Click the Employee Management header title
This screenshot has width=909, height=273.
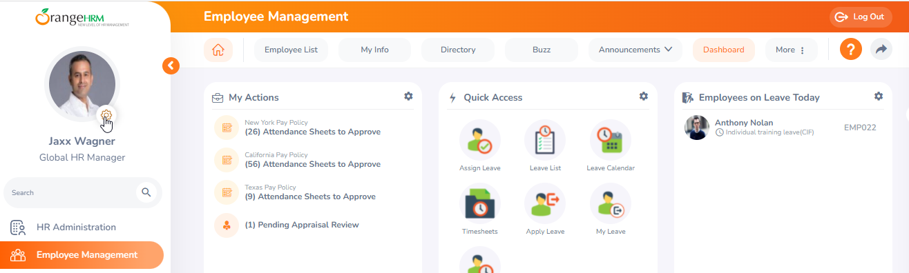pyautogui.click(x=276, y=17)
